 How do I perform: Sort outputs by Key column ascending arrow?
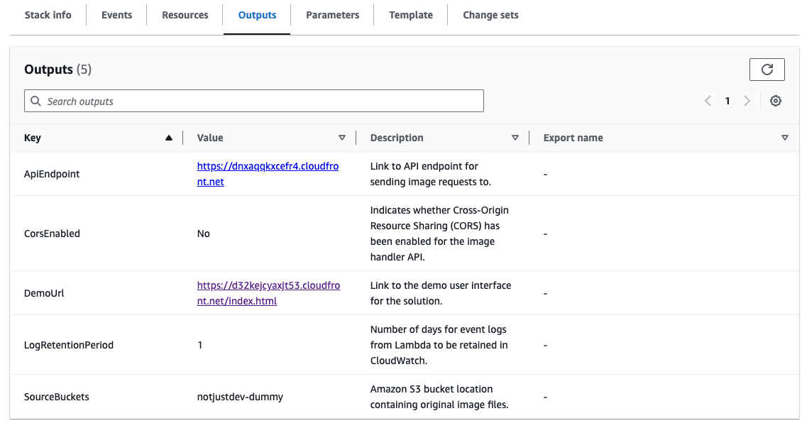168,138
